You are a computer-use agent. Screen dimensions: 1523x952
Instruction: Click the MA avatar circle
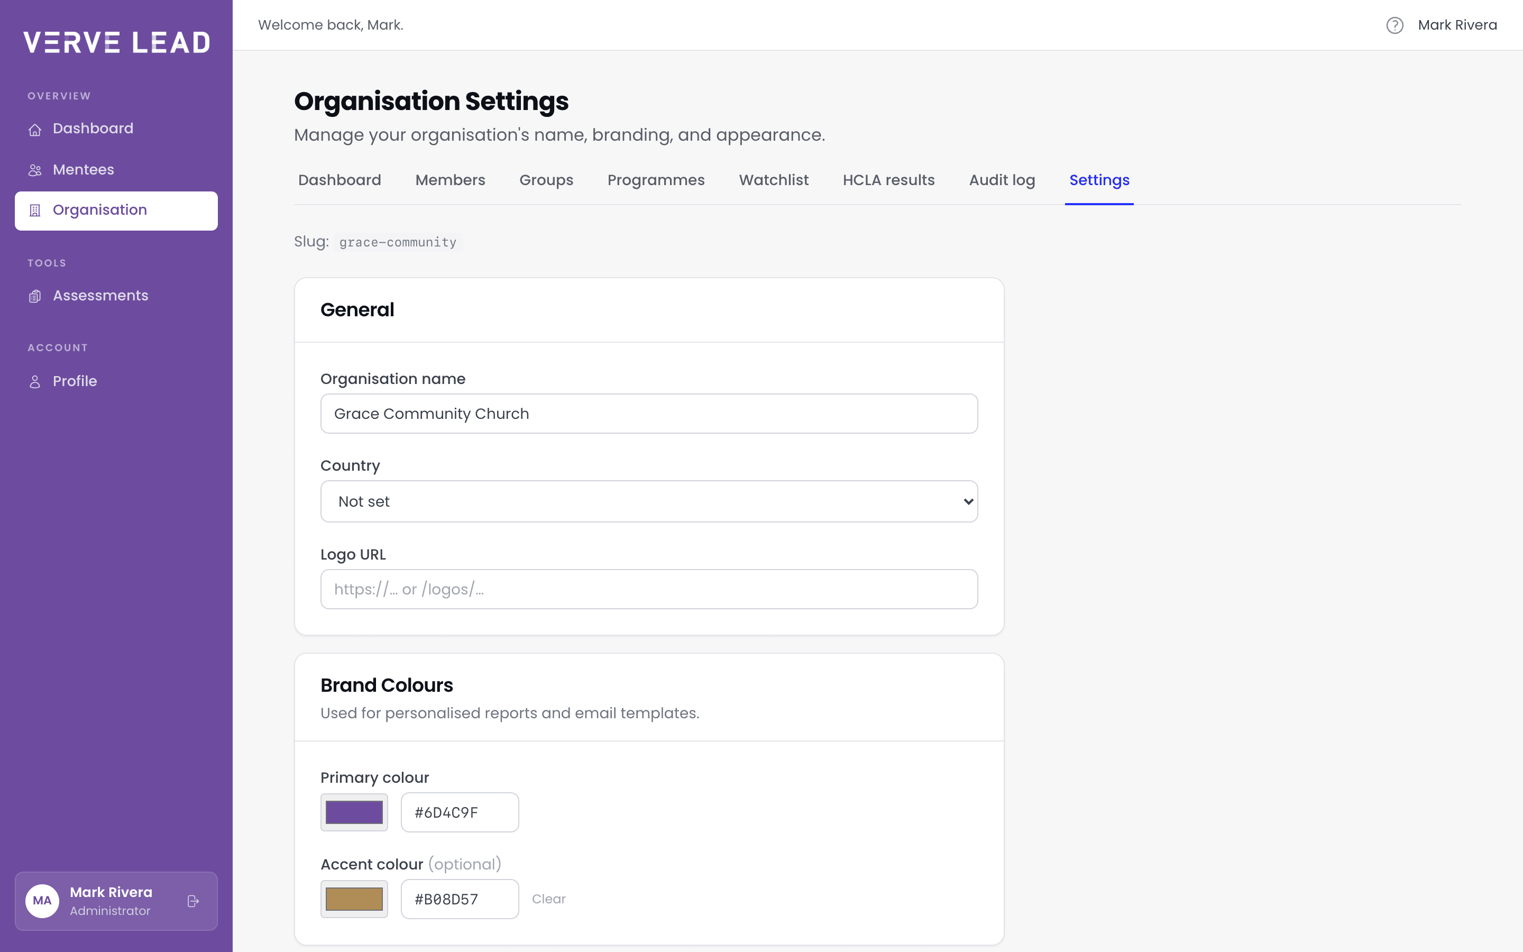click(x=42, y=901)
